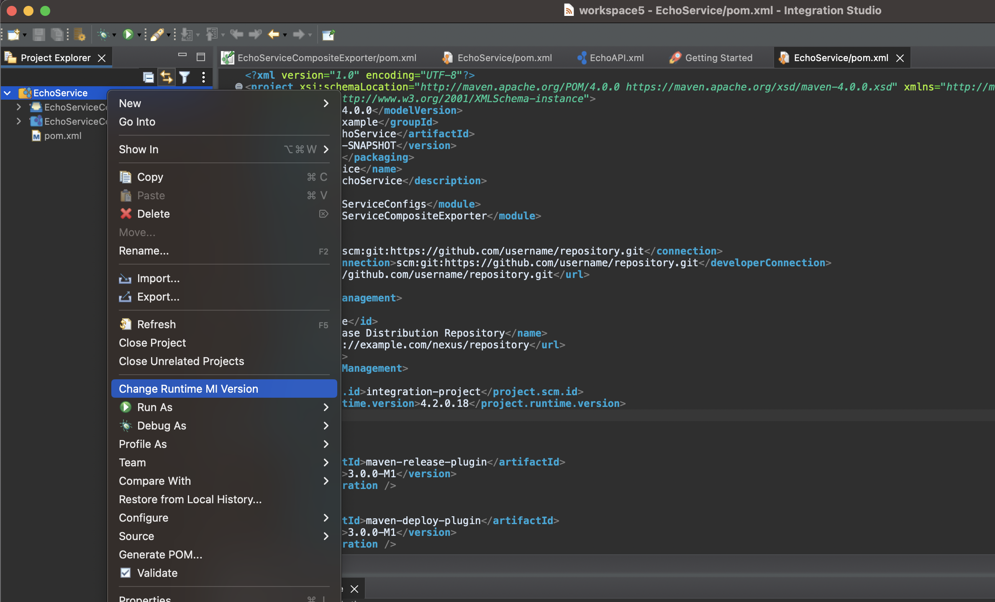Viewport: 995px width, 602px height.
Task: Click the Debug bug icon in toolbar
Action: [103, 35]
